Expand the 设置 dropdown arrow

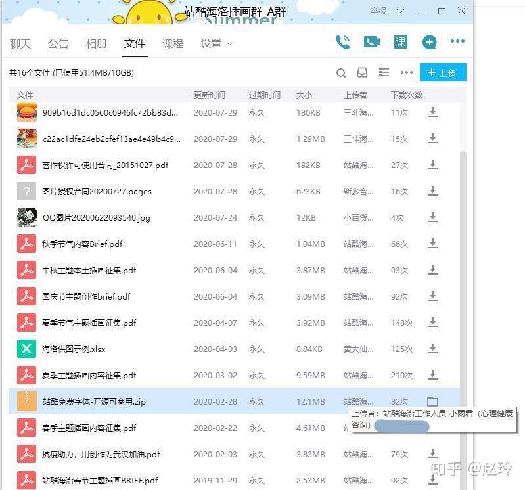pyautogui.click(x=230, y=44)
